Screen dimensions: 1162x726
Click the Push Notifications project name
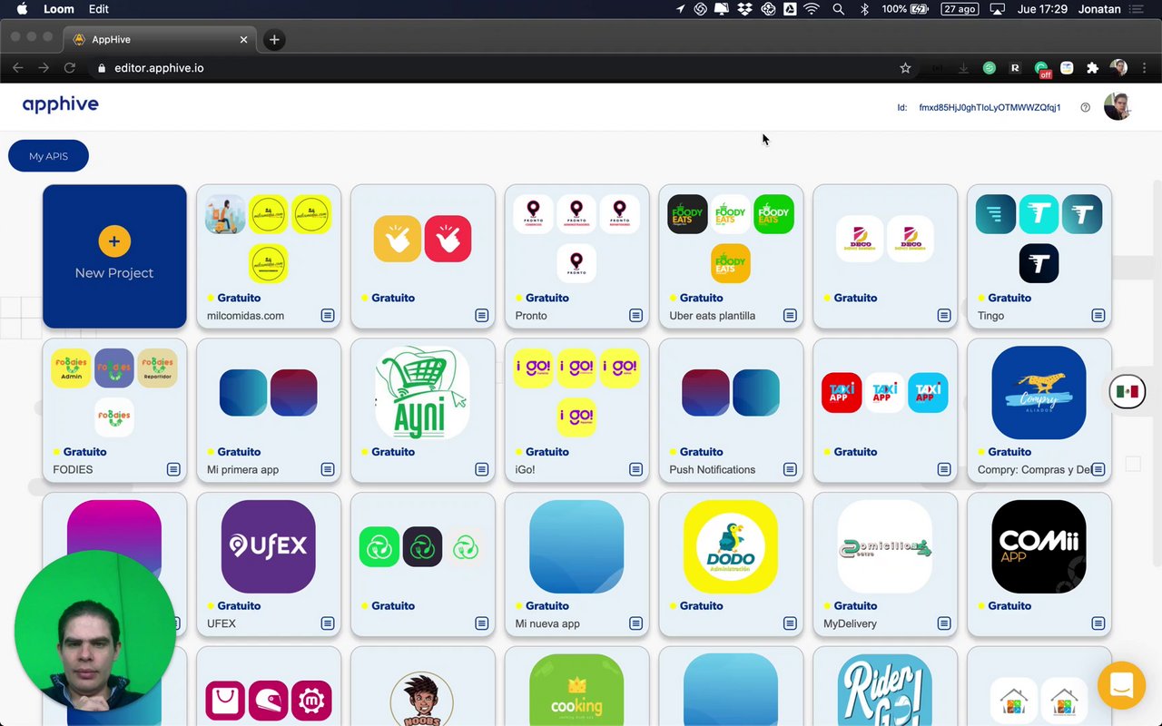(x=712, y=469)
